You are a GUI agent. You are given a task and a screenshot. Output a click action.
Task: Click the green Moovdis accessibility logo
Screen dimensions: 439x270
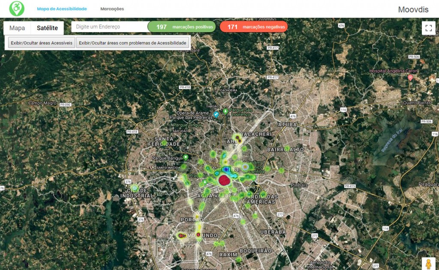pos(17,9)
